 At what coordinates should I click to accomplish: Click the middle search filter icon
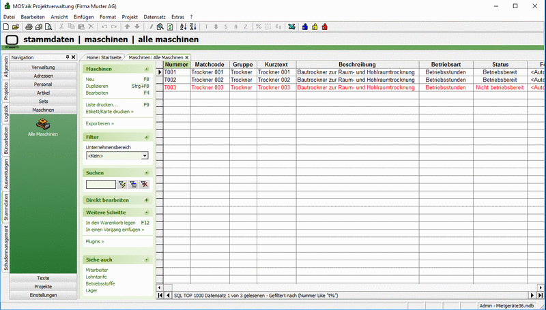coord(133,185)
